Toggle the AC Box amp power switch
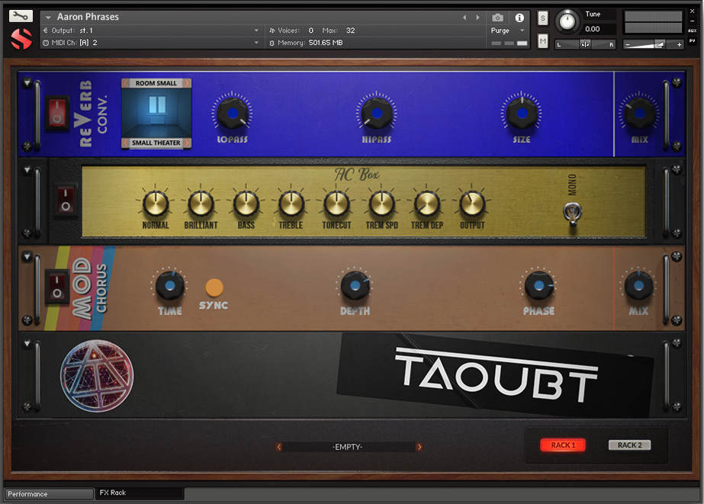The width and height of the screenshot is (704, 504). tap(65, 201)
